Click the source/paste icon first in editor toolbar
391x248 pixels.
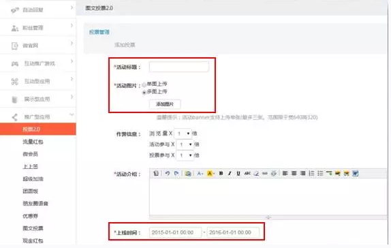156,173
